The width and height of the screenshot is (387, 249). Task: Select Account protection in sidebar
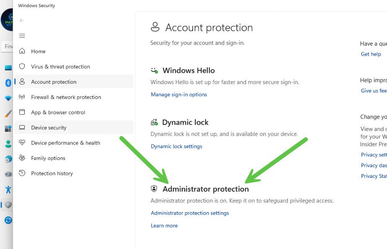(x=74, y=82)
